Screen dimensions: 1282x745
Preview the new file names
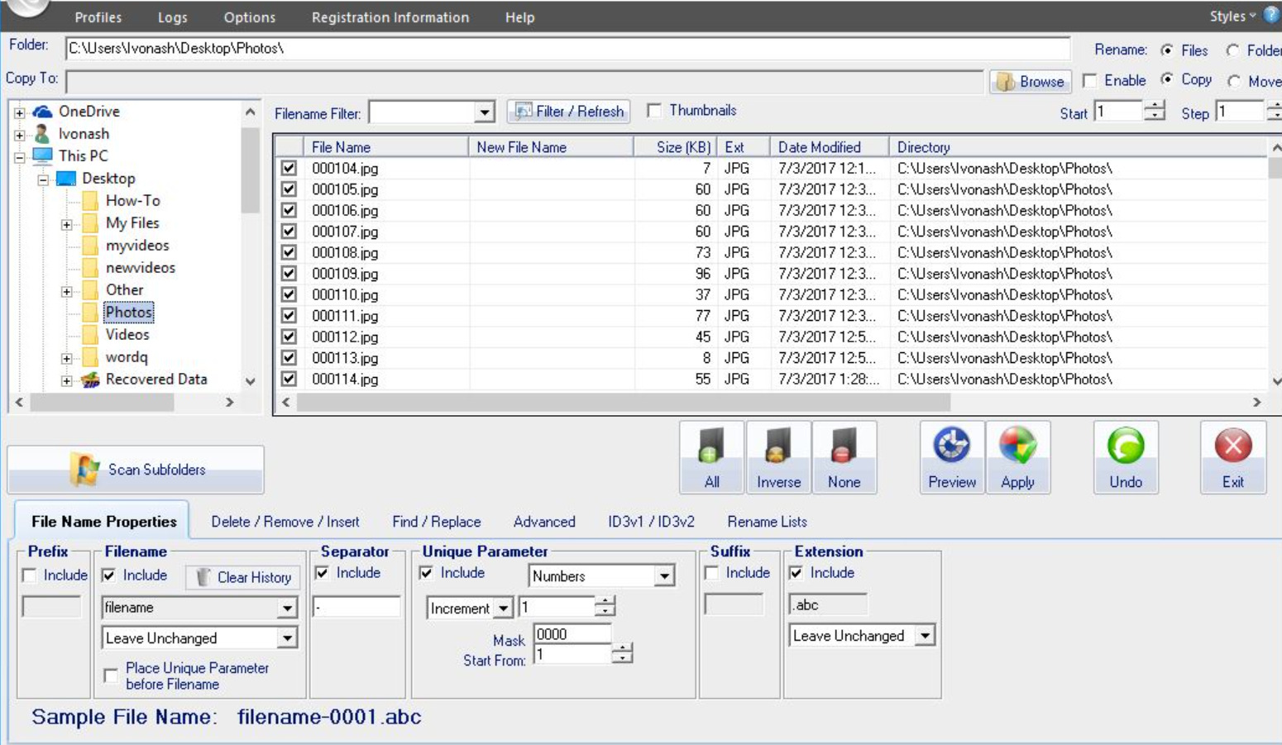952,457
